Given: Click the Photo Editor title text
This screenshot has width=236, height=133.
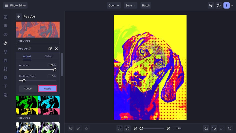Looking at the screenshot, I should click(18, 6).
